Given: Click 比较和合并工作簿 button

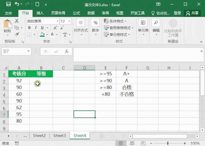Looking at the screenshot, I should (x=173, y=28).
